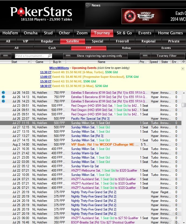The image size is (186, 224).
Task: Select Jul 24 07:21 ANZPT-Auckland Sat row
Action: pos(91,179)
